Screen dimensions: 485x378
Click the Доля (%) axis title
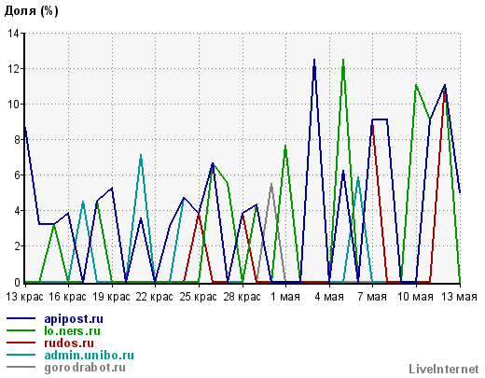point(31,11)
